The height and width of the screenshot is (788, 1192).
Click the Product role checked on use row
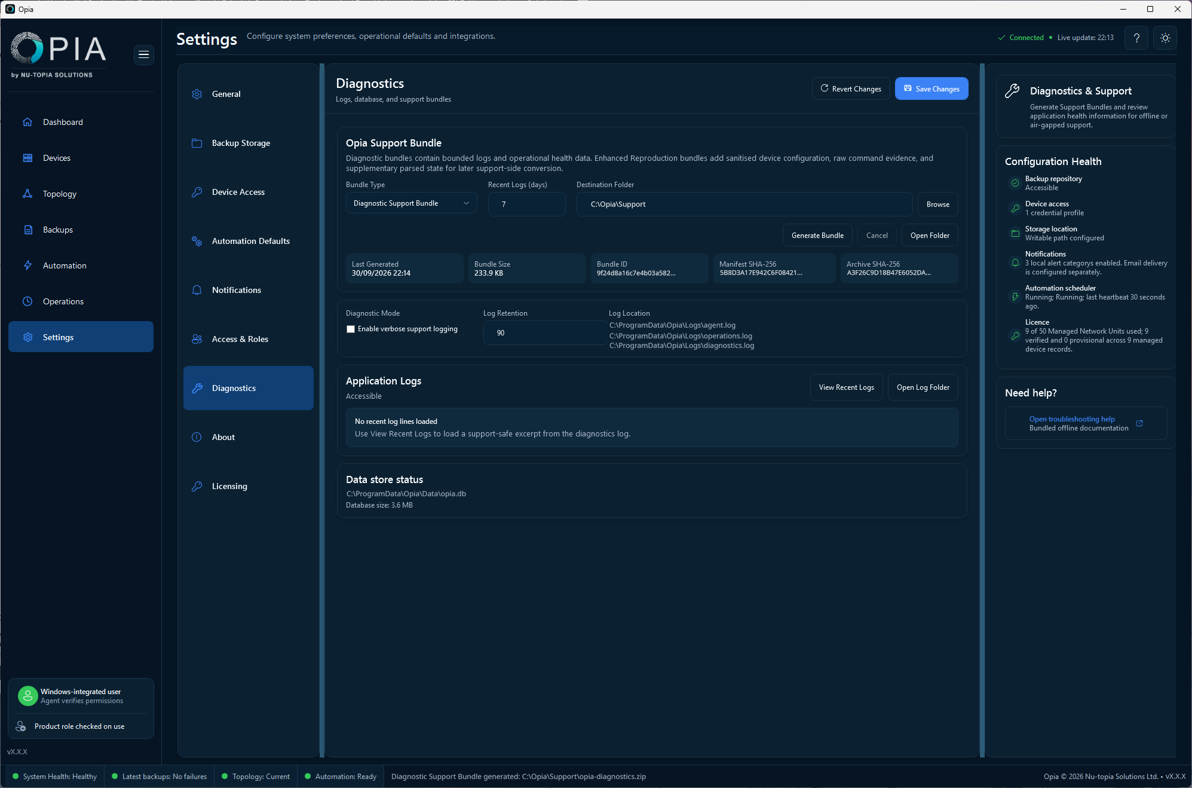click(x=81, y=726)
